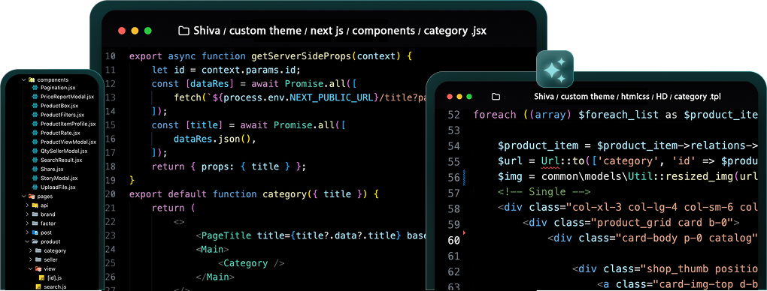Click 'next js' breadcrumb segment

327,31
